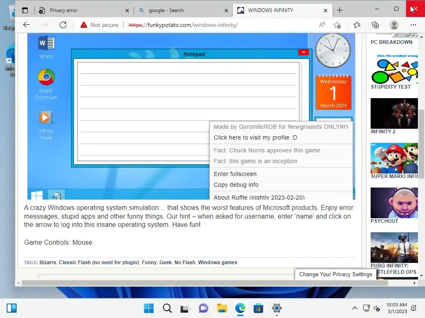Viewport: 425px width, 318px height.
Task: Open the browser profile icon
Action: point(394,25)
